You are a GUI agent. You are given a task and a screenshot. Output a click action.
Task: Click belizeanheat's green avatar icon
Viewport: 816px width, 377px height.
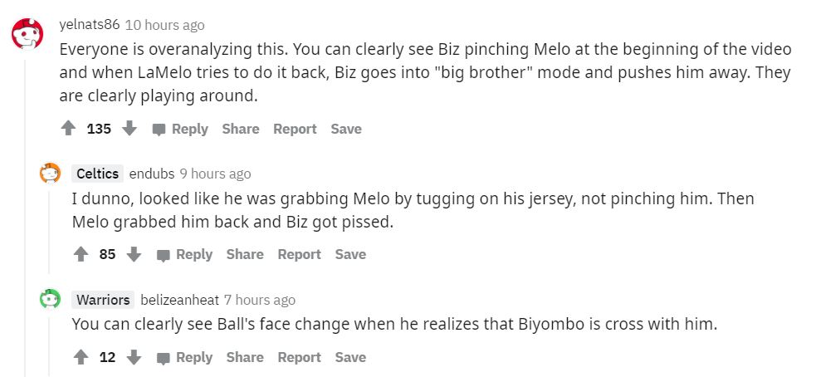click(51, 300)
